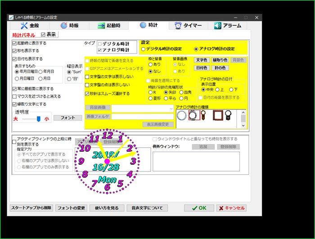Image resolution: width=315 pixels, height=239 pixels.
Task: Click the 透明度 transparency slider handle
Action: [38, 119]
